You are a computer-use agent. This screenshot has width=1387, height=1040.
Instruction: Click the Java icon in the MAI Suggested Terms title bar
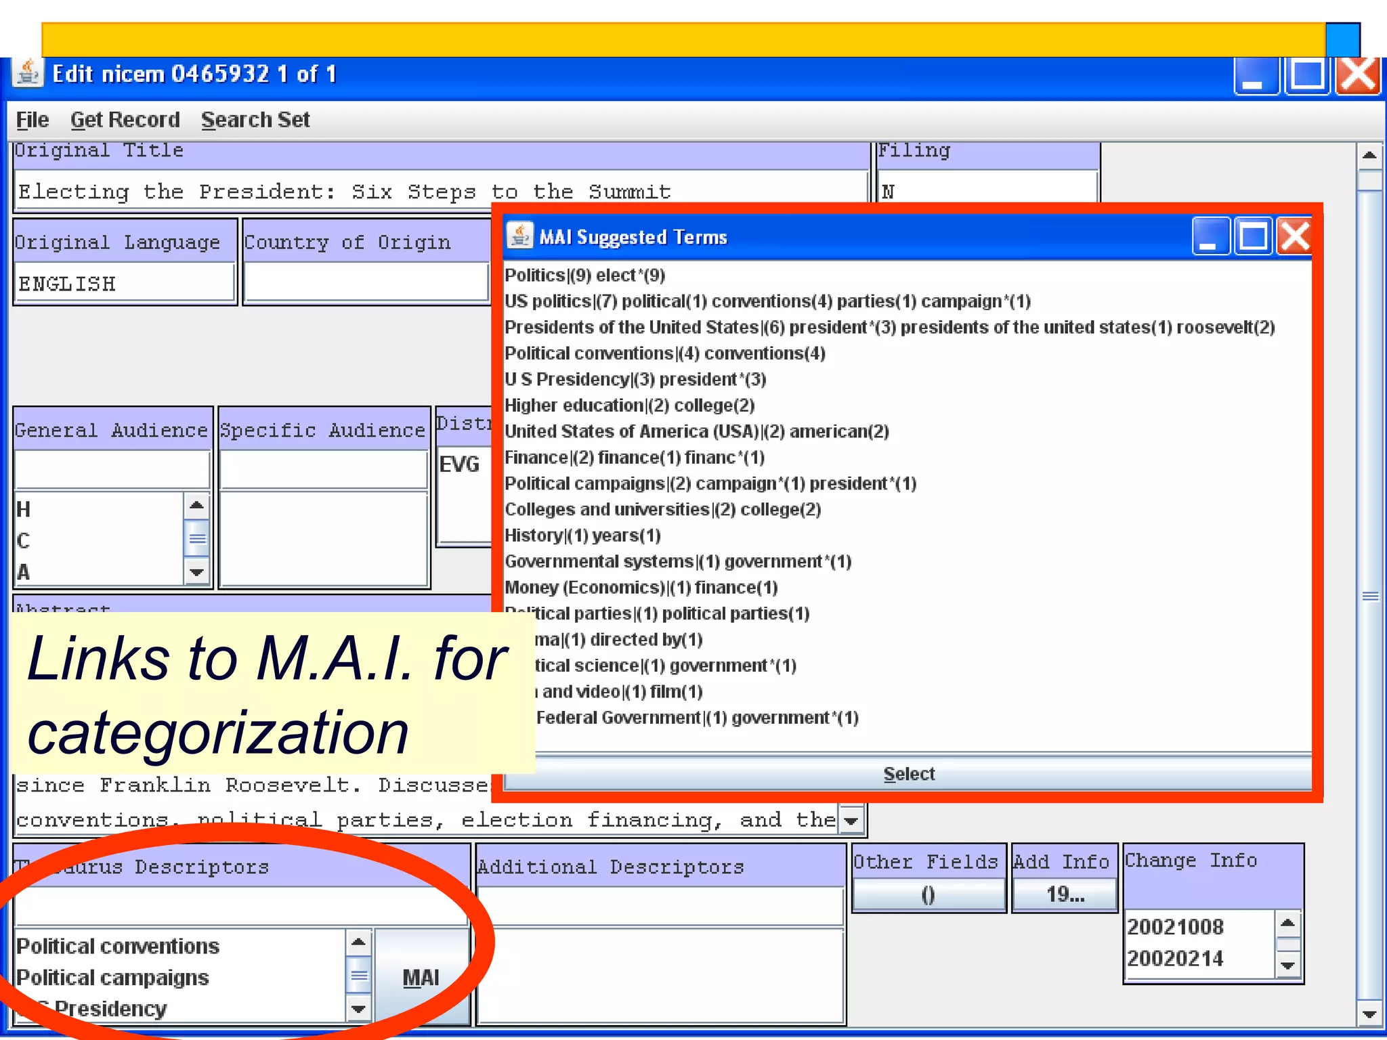[x=520, y=236]
